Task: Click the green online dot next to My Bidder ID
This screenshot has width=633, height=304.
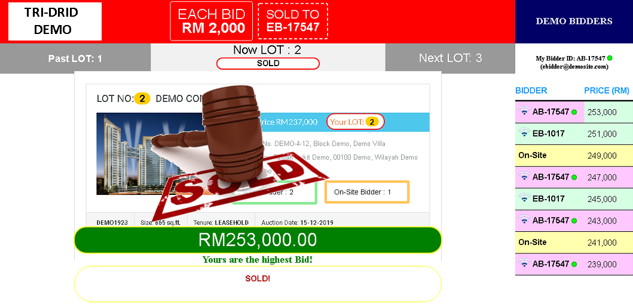Action: coord(610,58)
